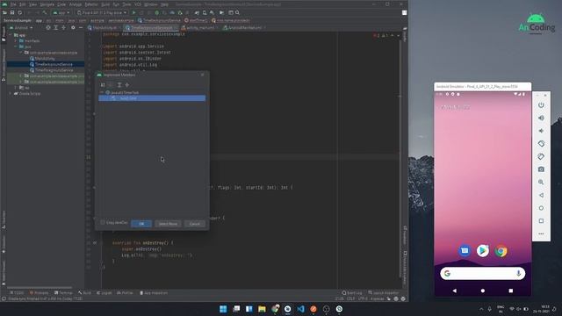Select MainActivity in project tree

click(x=42, y=59)
